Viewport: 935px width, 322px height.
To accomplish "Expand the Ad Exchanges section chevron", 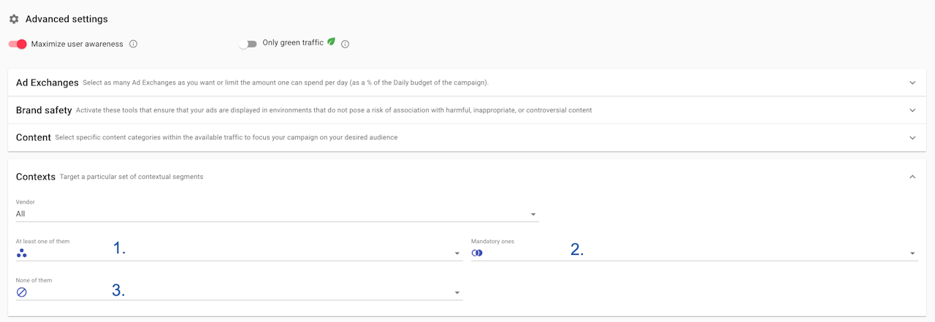I will (x=912, y=83).
